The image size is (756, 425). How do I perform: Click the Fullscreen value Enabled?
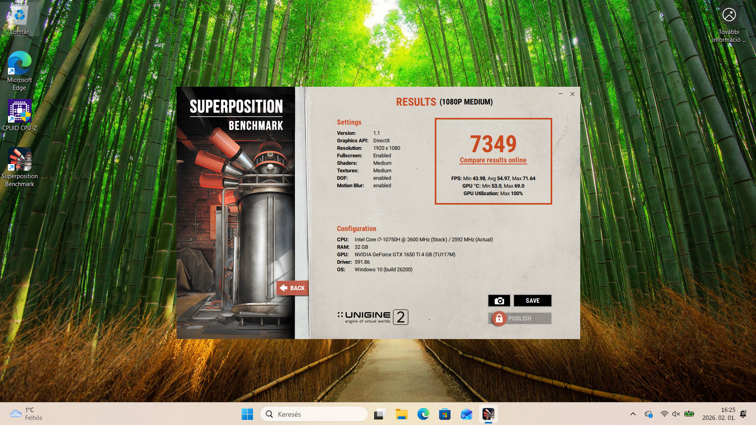382,156
